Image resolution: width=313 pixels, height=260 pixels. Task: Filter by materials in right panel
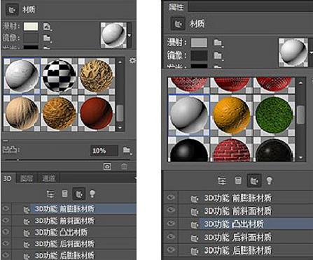[x=254, y=180]
